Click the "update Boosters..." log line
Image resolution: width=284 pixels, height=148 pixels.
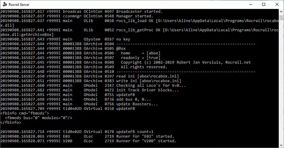tap(79, 104)
